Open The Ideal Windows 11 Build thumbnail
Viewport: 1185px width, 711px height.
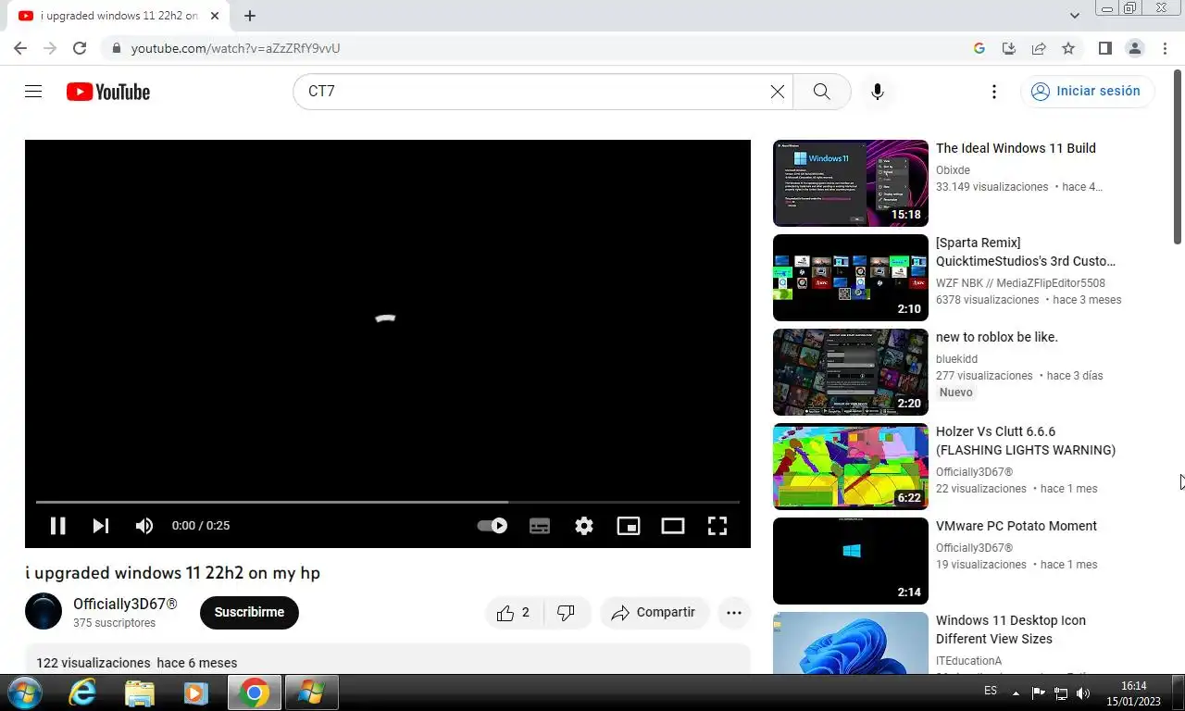(x=851, y=183)
